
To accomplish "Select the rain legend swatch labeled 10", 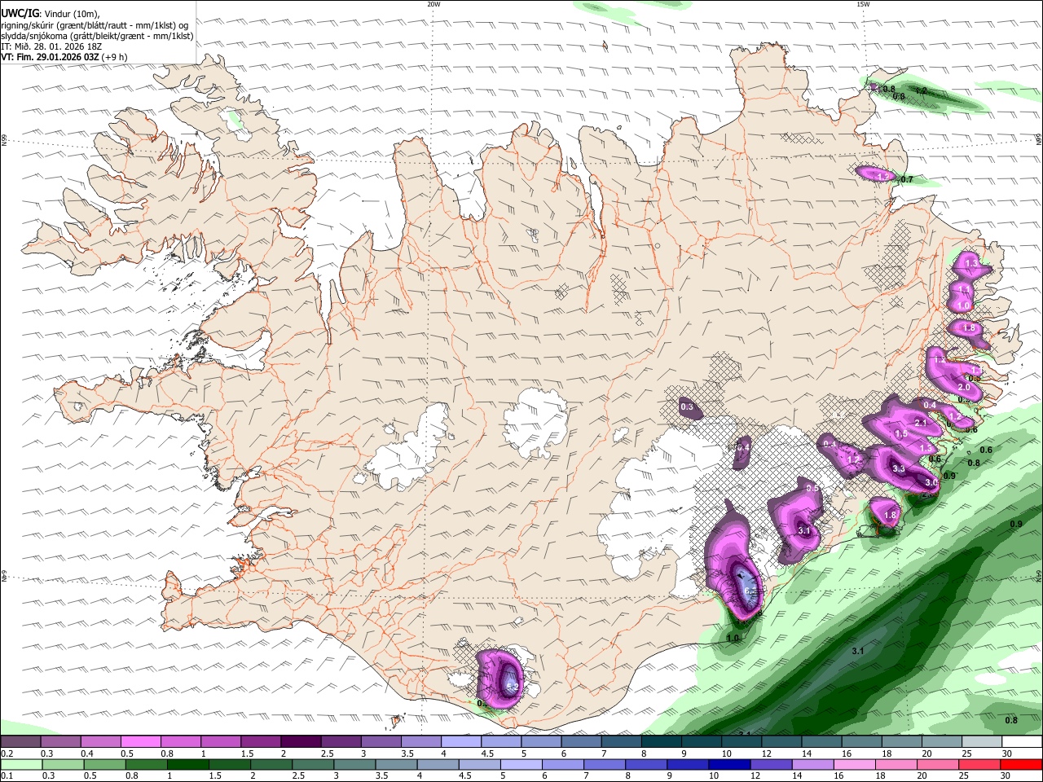I will [729, 765].
